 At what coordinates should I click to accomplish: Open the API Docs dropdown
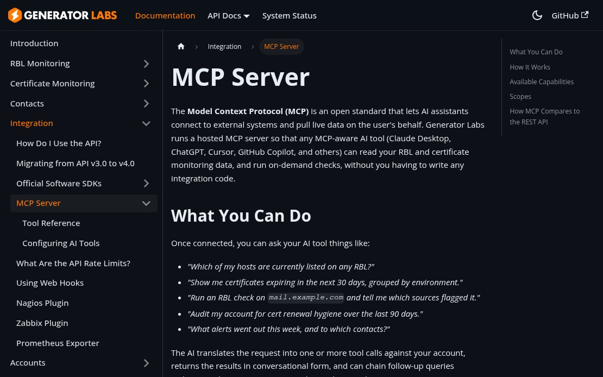tap(228, 16)
